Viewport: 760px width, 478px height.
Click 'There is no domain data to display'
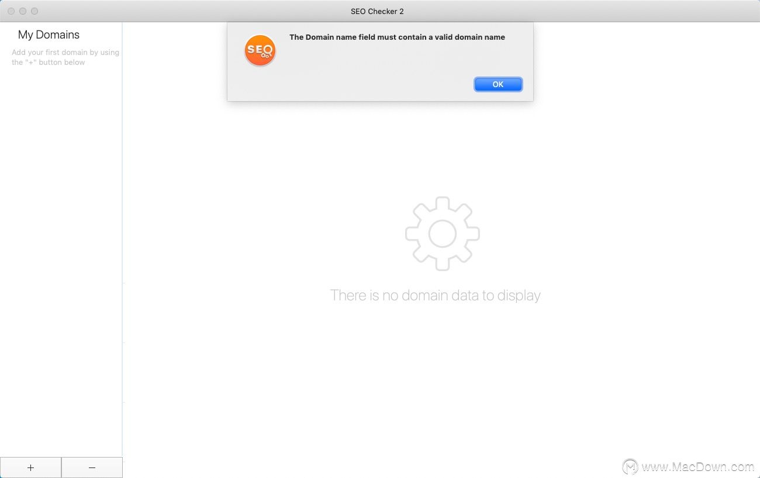point(436,295)
